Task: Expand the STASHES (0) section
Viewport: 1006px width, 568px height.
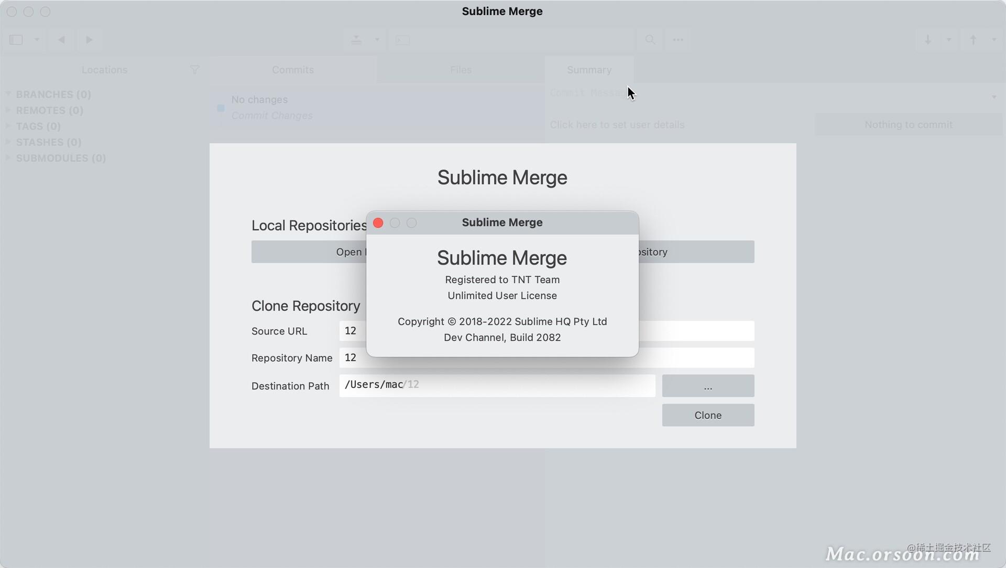Action: click(8, 142)
